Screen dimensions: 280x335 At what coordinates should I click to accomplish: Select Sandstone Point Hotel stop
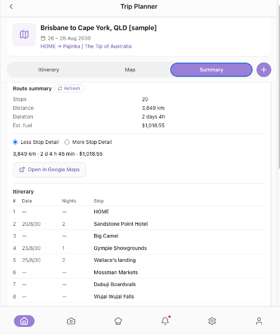[139, 224]
